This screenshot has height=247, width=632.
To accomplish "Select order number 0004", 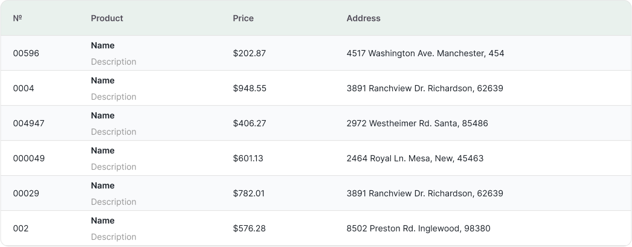I will (24, 88).
